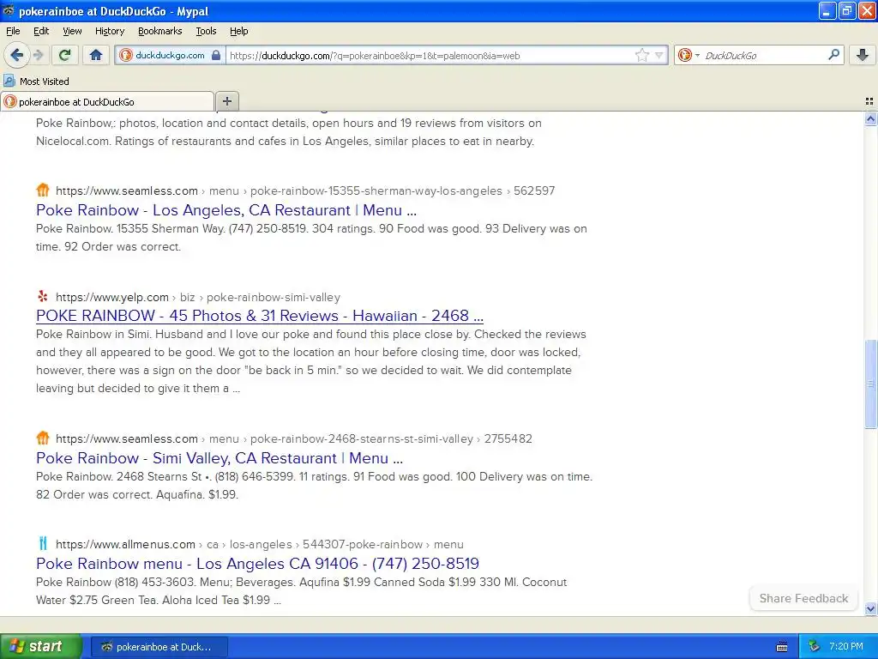Screen dimensions: 878x659
Task: Click the keyboard icon in system tray
Action: pos(782,647)
